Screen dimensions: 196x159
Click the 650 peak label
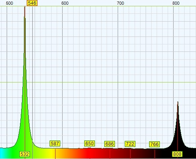(89, 144)
